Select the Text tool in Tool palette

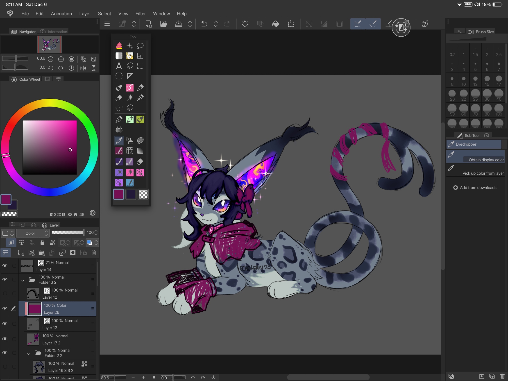coord(119,66)
